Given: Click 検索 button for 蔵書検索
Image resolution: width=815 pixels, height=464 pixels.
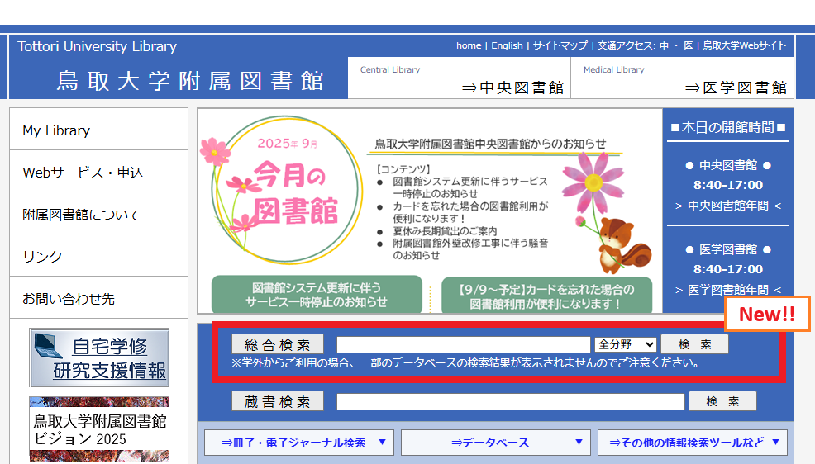Looking at the screenshot, I should coord(722,401).
